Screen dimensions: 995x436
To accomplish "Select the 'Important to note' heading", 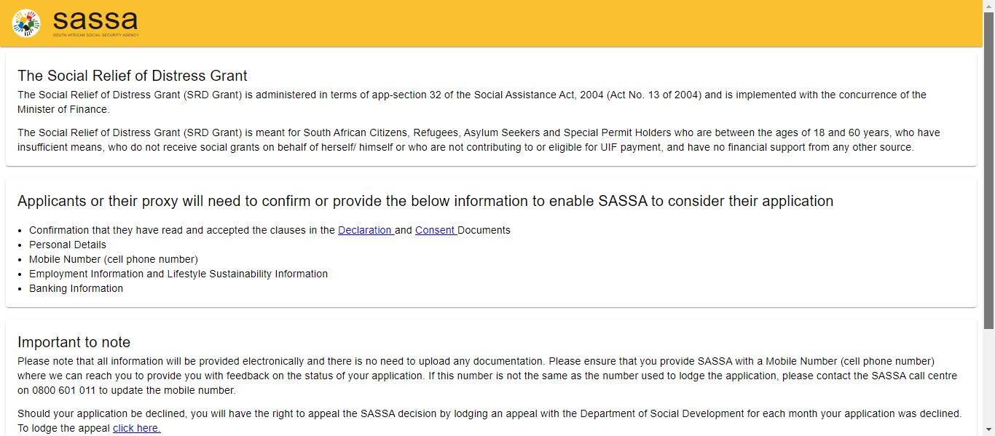I will (74, 342).
